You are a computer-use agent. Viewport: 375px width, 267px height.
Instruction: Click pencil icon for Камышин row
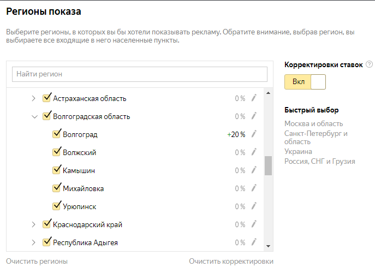pos(254,170)
